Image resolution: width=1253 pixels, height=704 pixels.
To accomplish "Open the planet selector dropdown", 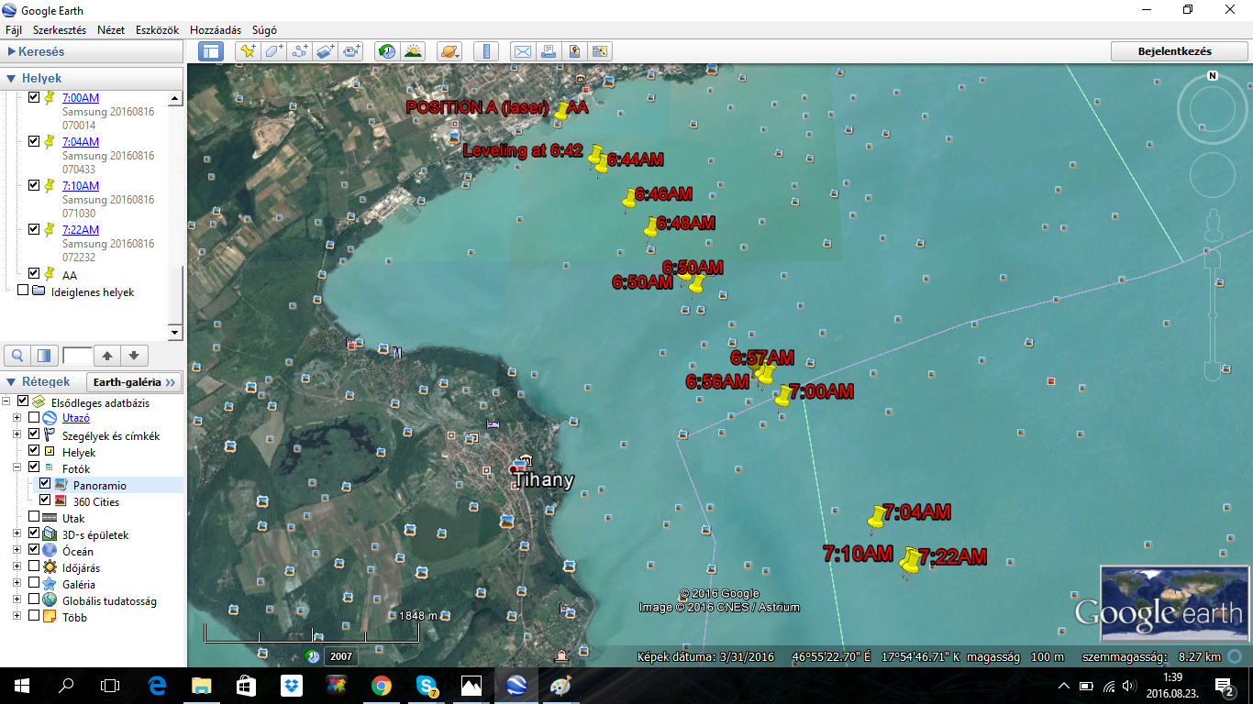I will coord(449,51).
